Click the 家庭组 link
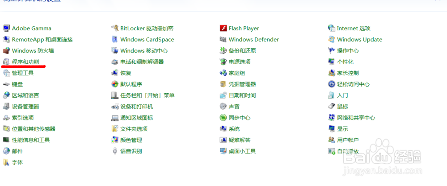Image resolution: width=447 pixels, height=186 pixels. [237, 73]
